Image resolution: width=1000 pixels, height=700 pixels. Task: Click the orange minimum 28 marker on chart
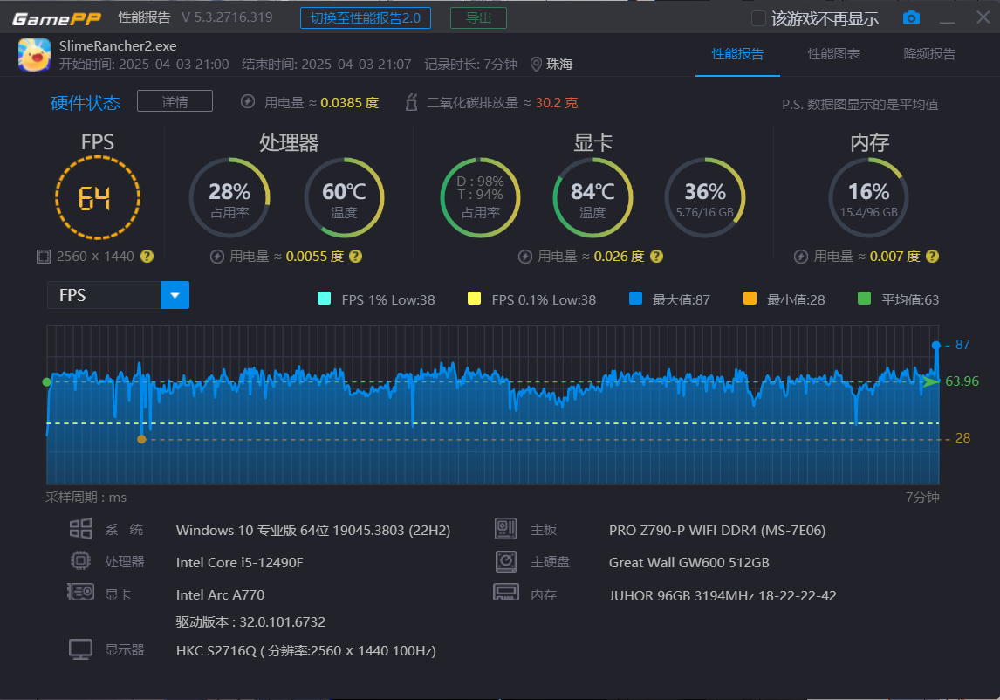click(x=141, y=439)
